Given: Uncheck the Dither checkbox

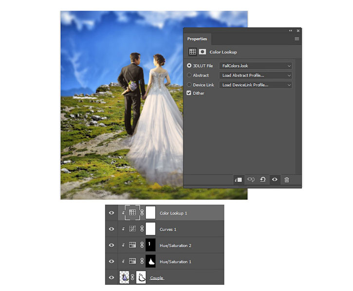Looking at the screenshot, I should [x=189, y=93].
